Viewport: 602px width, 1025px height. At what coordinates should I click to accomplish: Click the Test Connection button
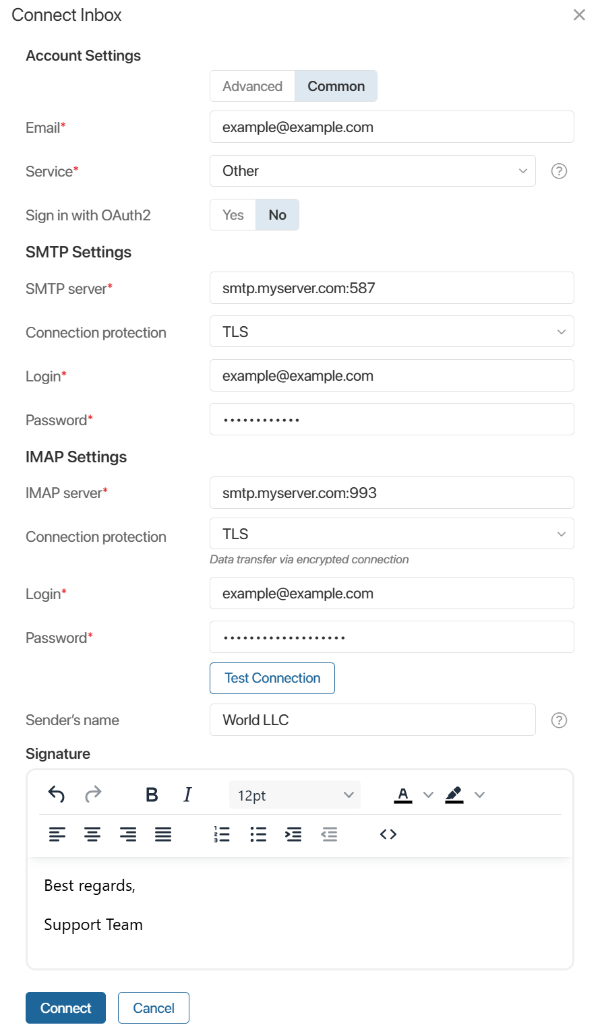point(272,678)
